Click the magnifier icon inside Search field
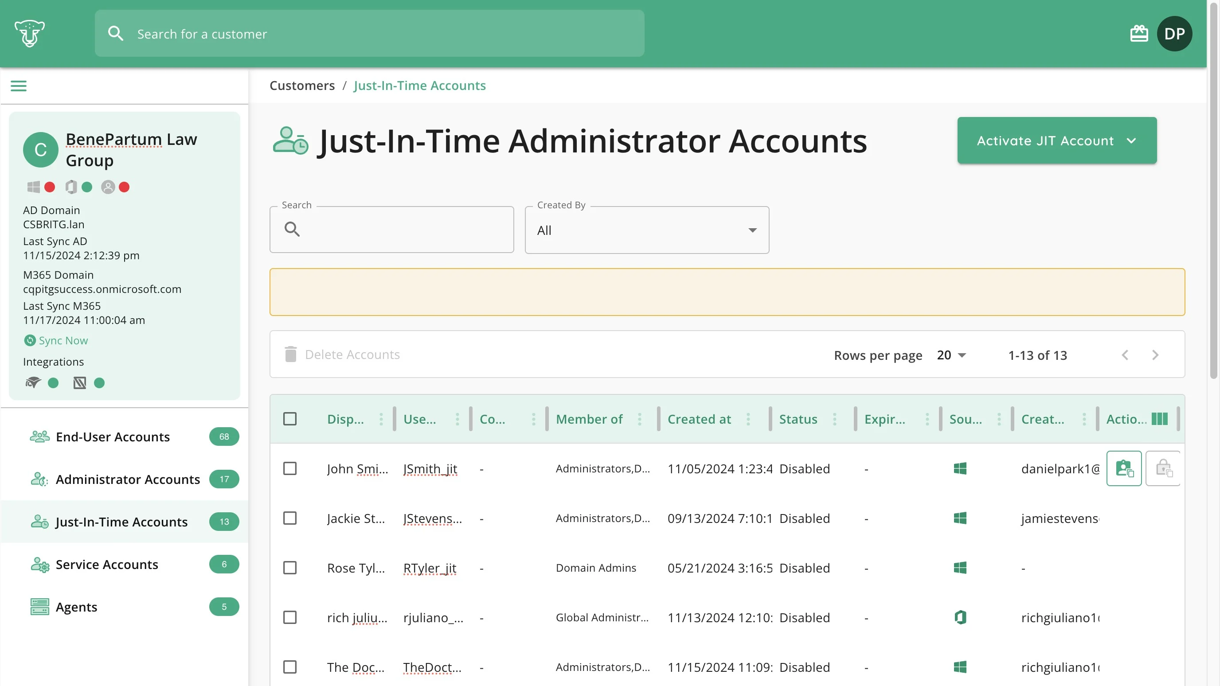Screen dimensions: 1220x686 [x=292, y=230]
